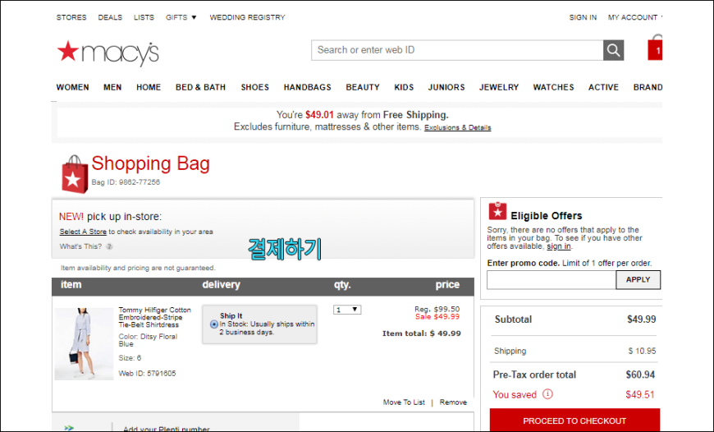Open Exclusions & Details link
The image size is (714, 432).
tap(458, 127)
